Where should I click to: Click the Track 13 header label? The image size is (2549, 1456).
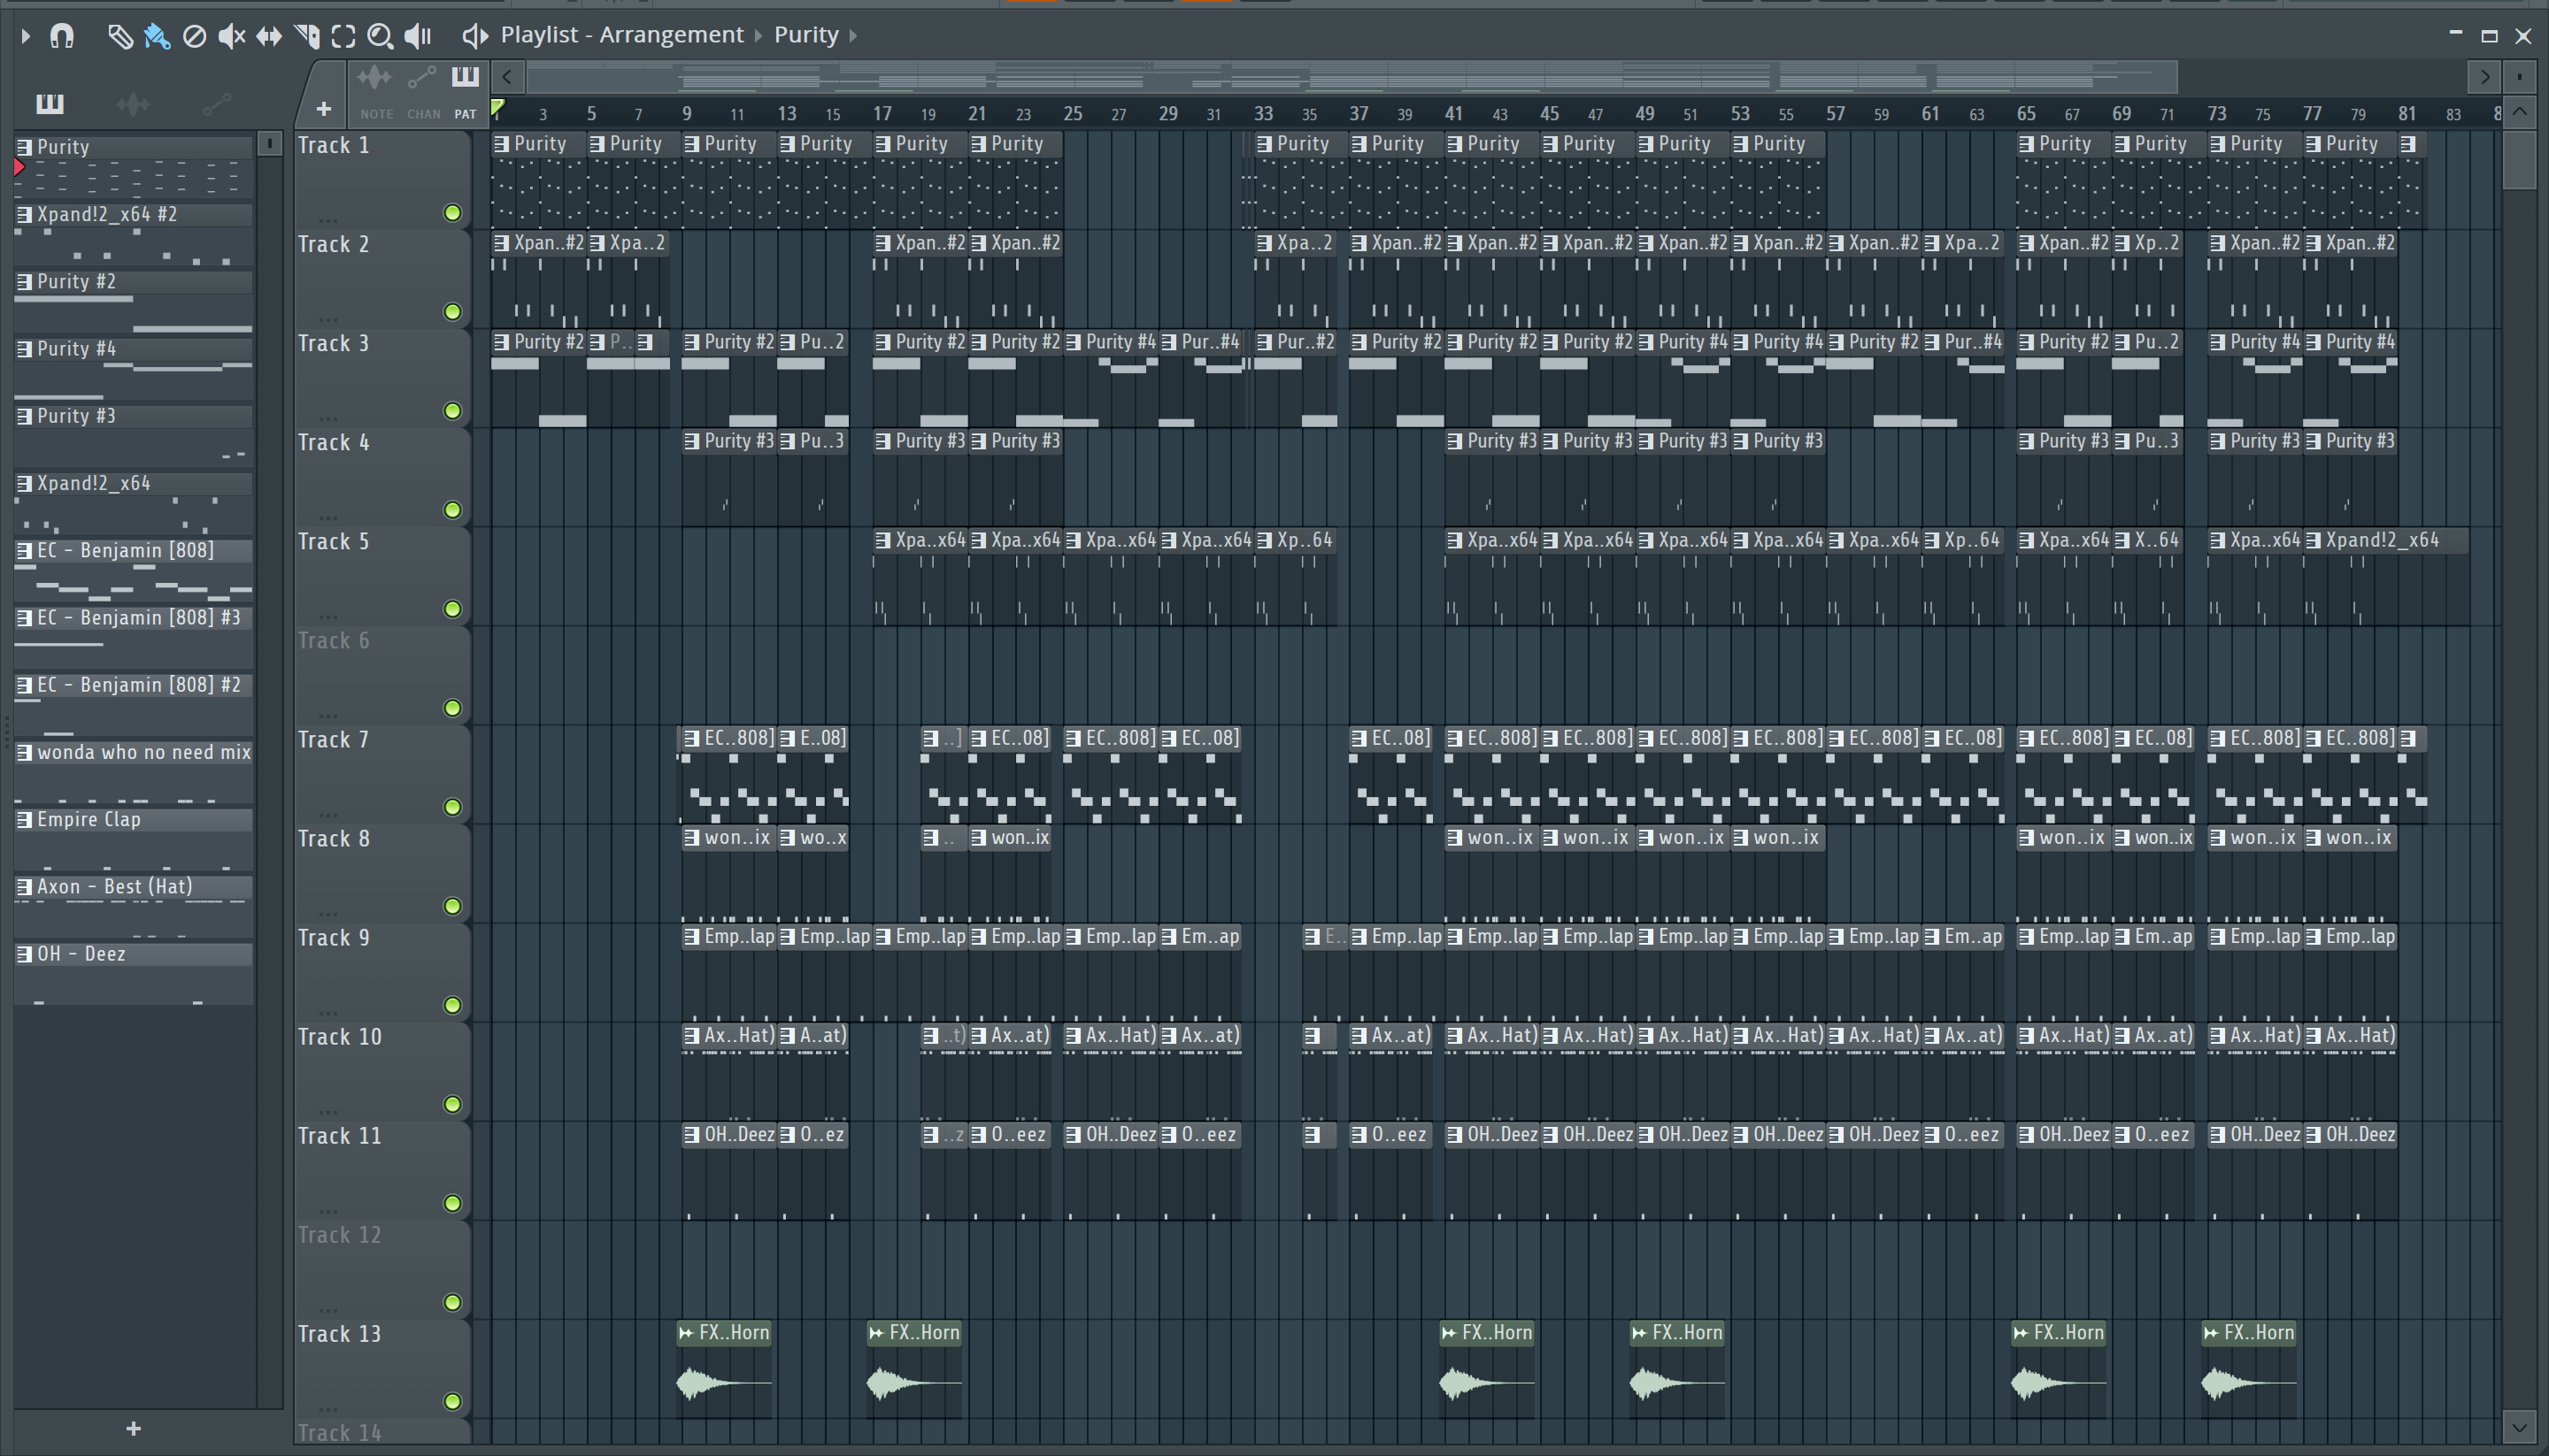[x=339, y=1333]
